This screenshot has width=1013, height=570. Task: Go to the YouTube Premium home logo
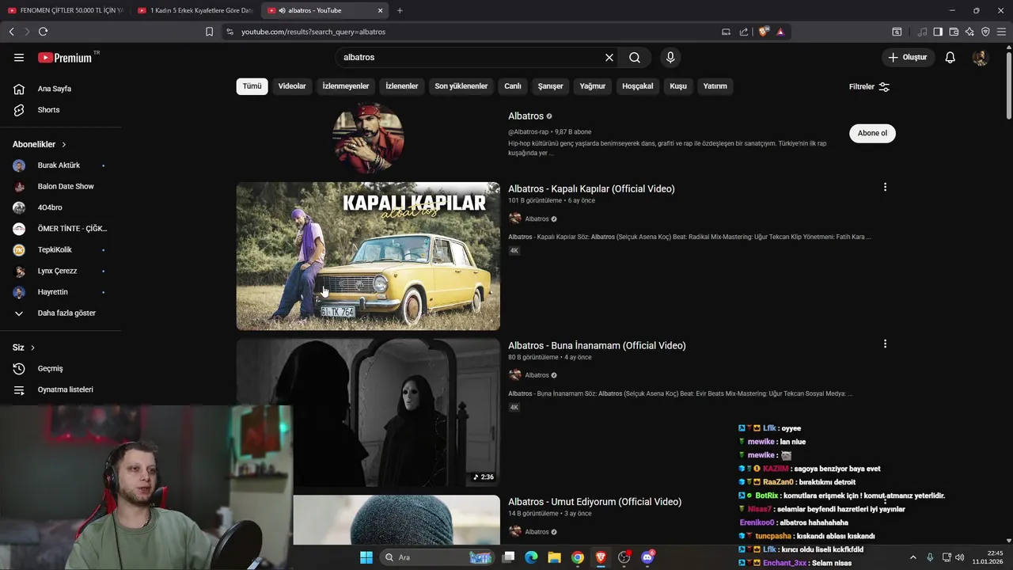click(x=65, y=58)
